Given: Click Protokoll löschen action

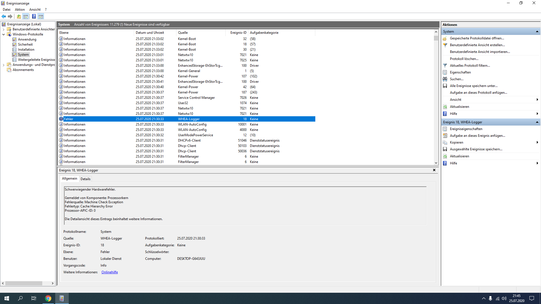Looking at the screenshot, I should [x=464, y=59].
